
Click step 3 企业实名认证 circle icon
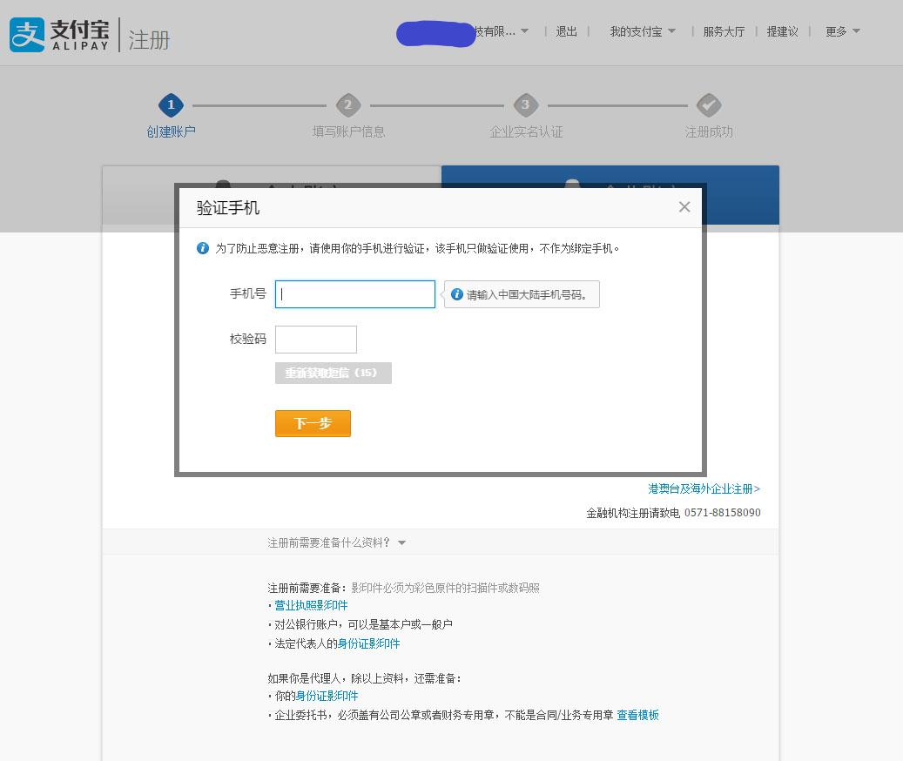(526, 103)
